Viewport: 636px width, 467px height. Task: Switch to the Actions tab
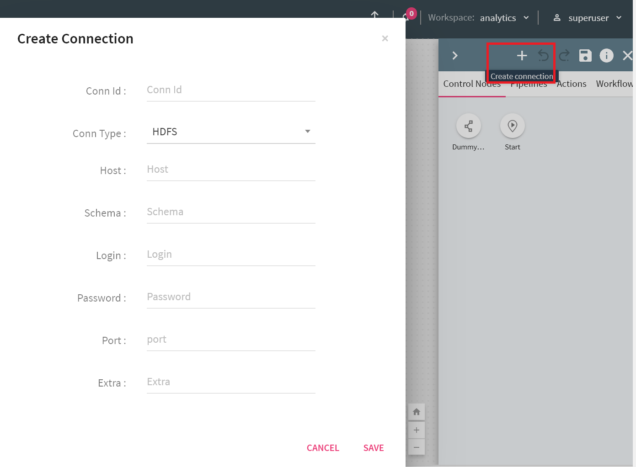tap(572, 84)
